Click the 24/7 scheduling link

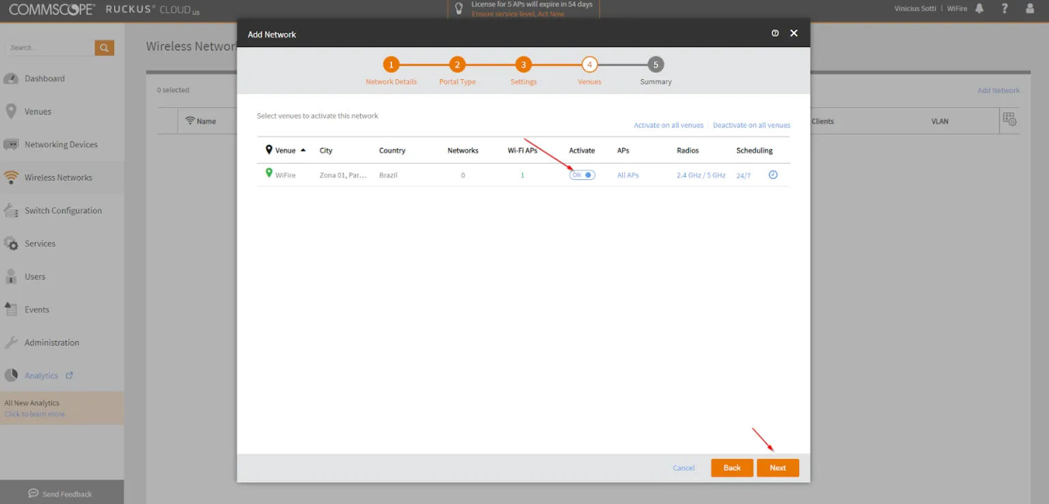(x=743, y=176)
